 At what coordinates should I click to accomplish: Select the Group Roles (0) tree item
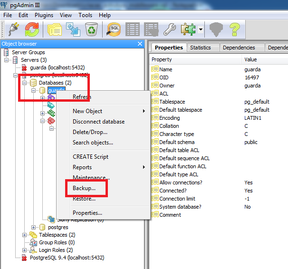point(57,242)
